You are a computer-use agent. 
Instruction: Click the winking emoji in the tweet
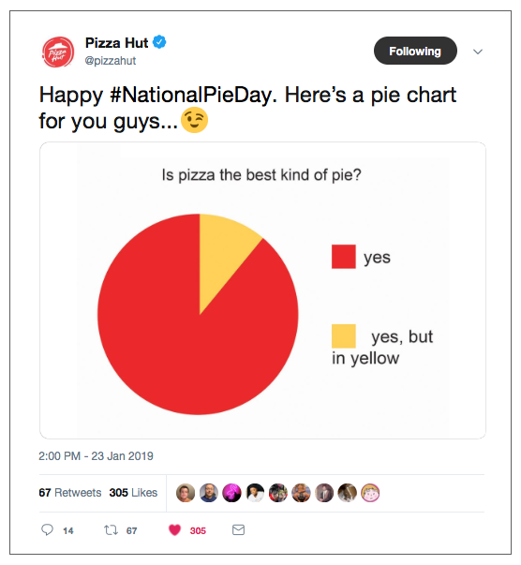[194, 120]
